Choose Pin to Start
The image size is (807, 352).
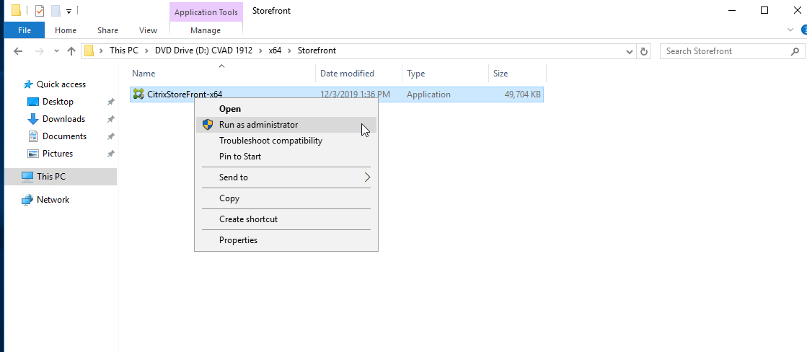[x=286, y=157]
